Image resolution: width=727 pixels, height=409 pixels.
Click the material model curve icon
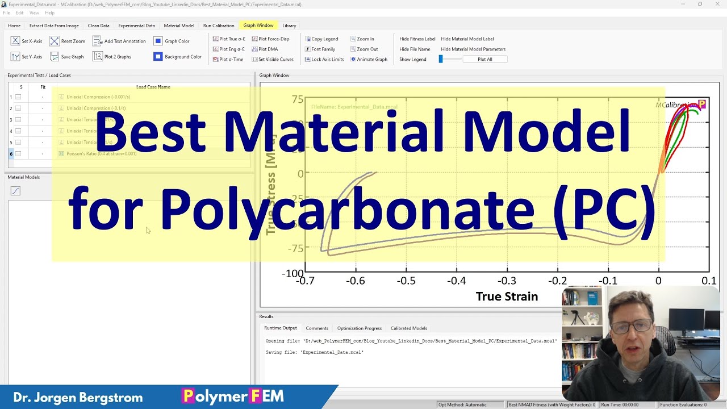pyautogui.click(x=15, y=191)
